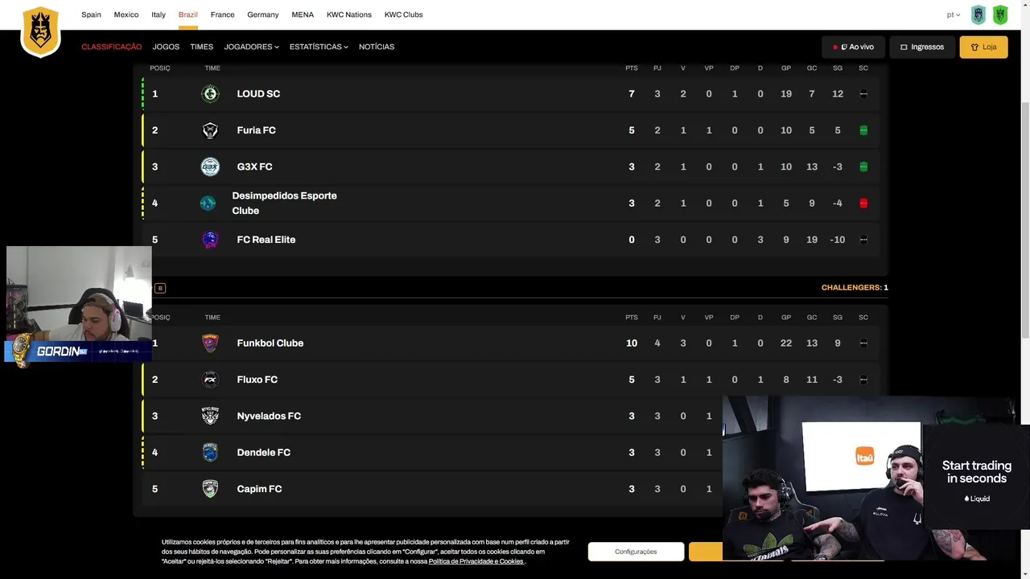
Task: Switch to Spain league tab
Action: click(91, 14)
